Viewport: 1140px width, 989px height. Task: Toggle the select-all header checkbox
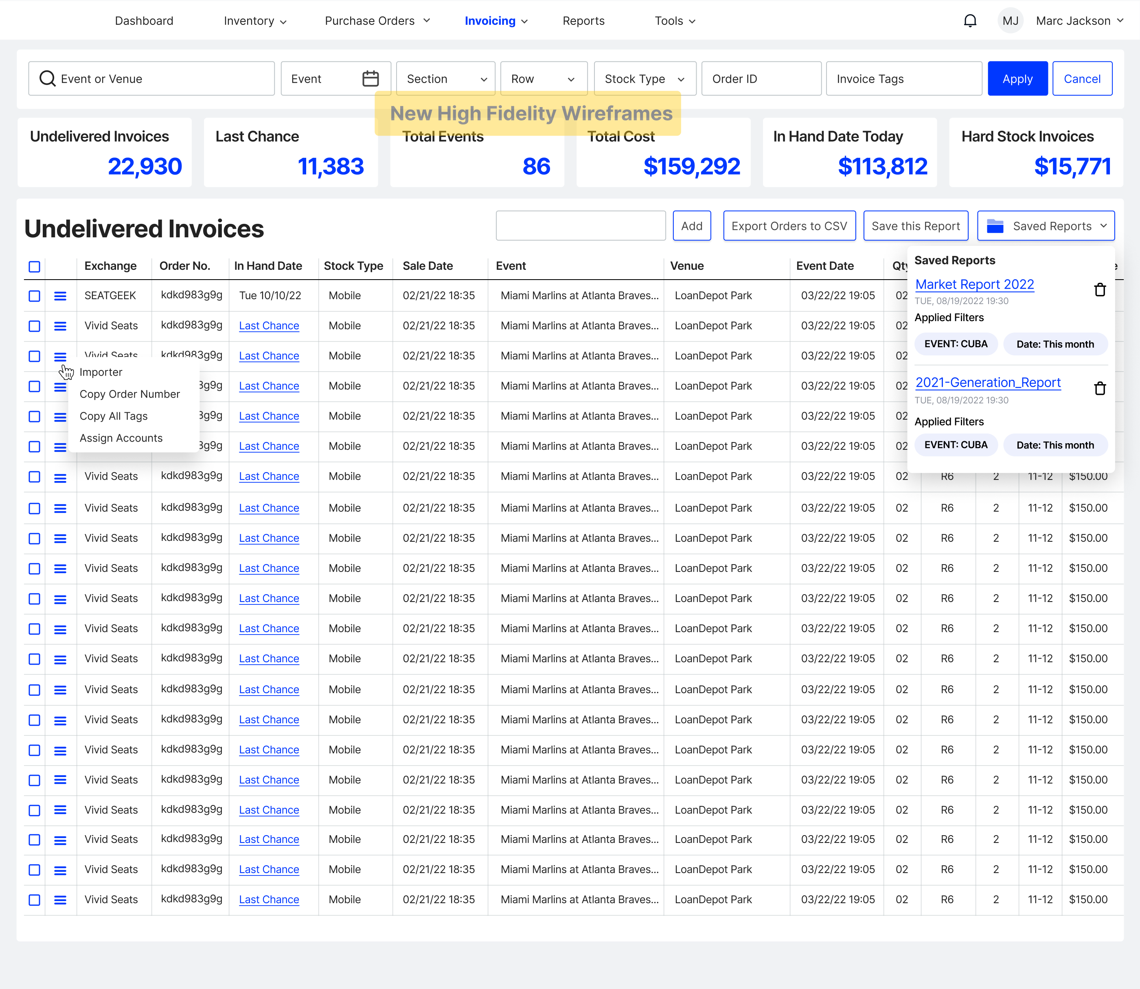point(34,267)
